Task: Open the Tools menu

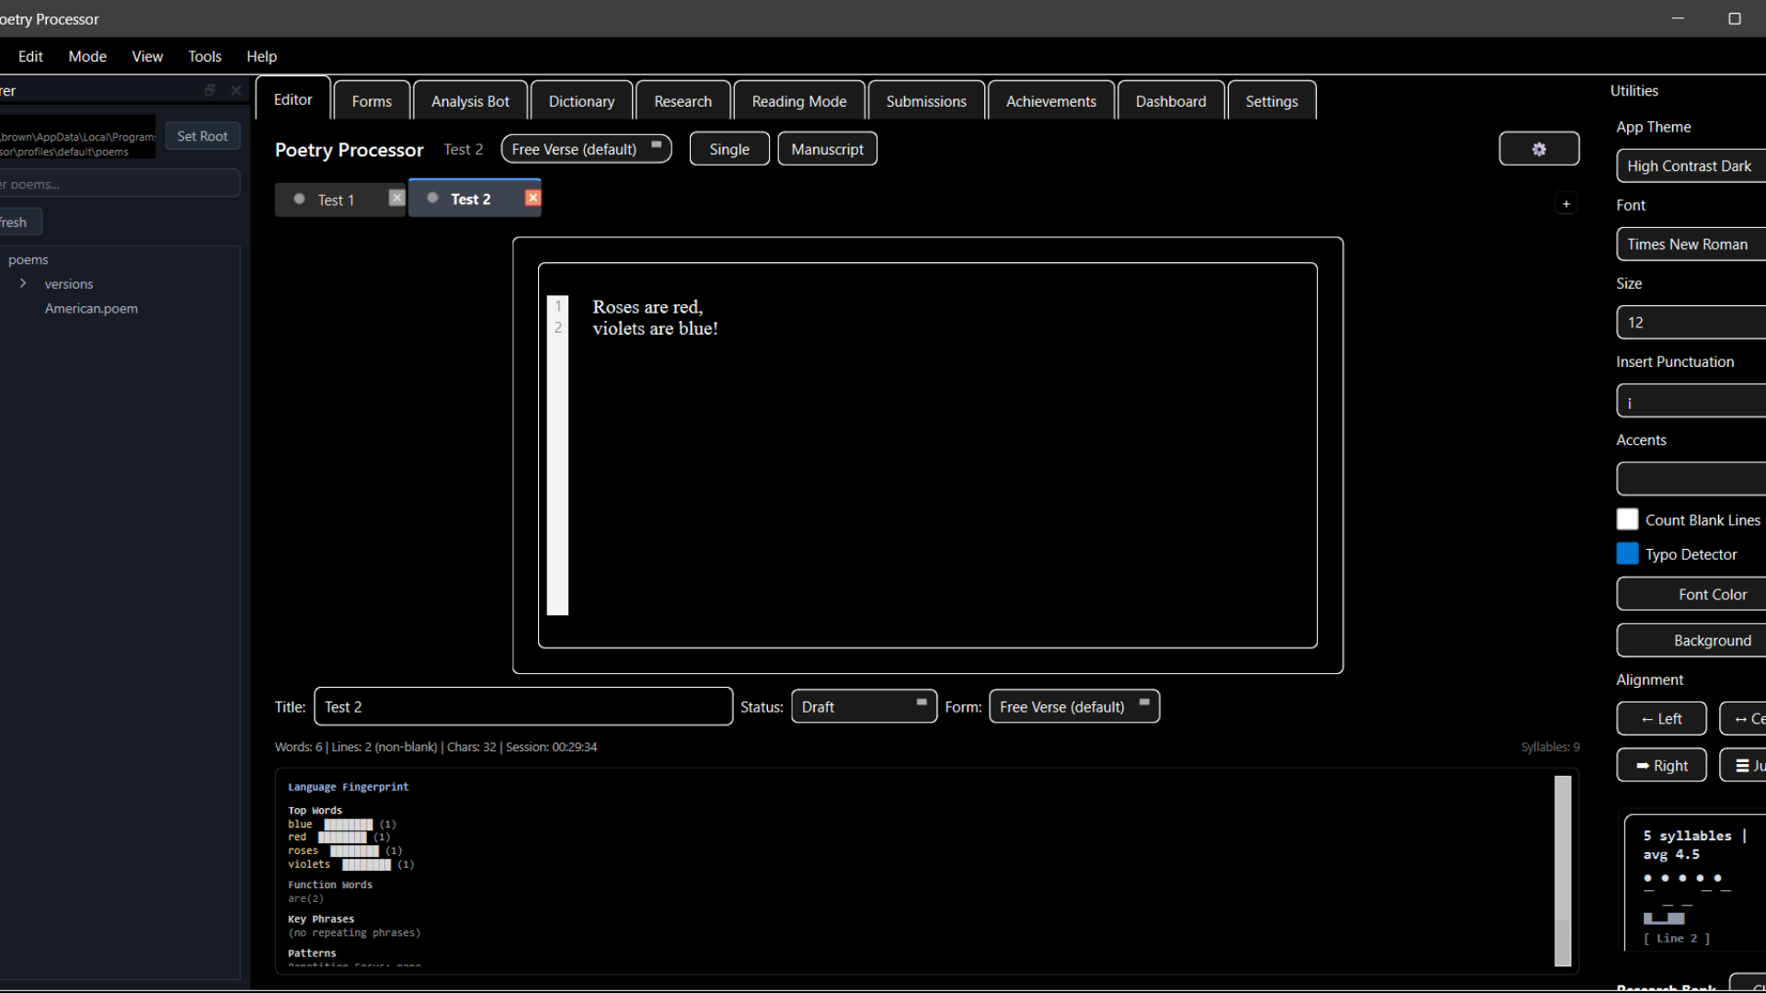Action: pyautogui.click(x=204, y=56)
